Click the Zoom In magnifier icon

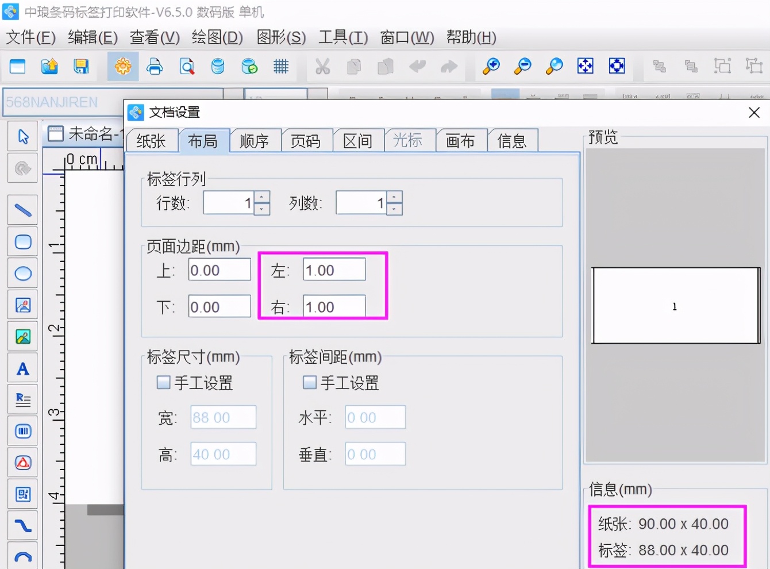491,66
